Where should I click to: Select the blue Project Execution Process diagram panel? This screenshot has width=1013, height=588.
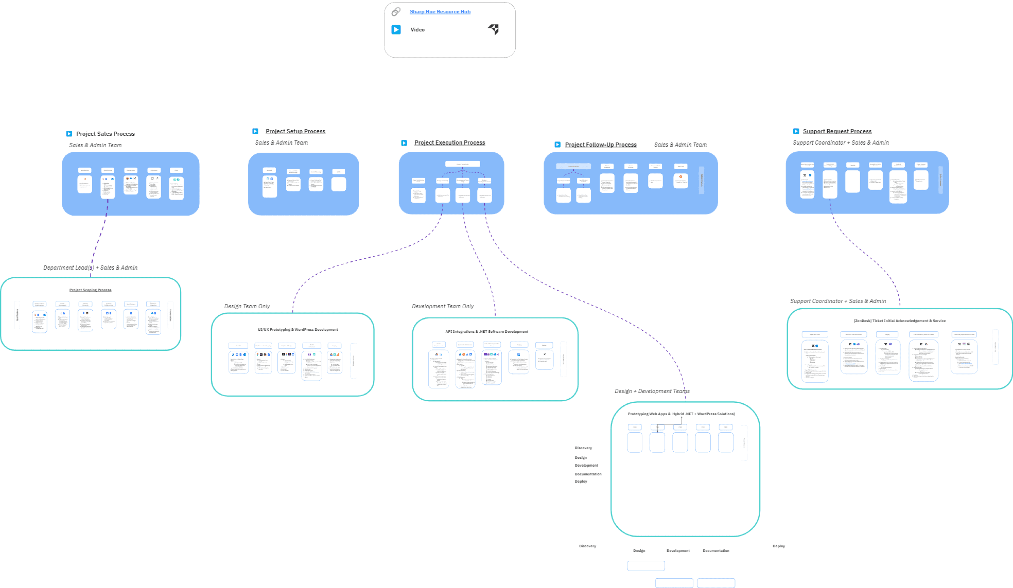pos(451,183)
